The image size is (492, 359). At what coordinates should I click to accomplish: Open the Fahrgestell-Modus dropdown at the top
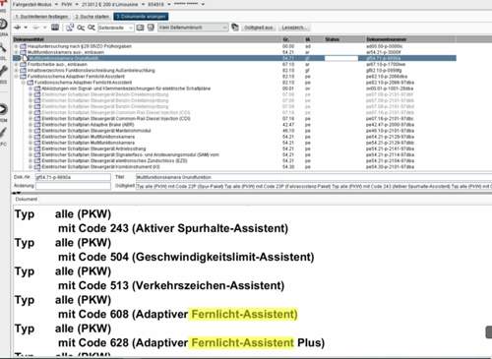(56, 5)
